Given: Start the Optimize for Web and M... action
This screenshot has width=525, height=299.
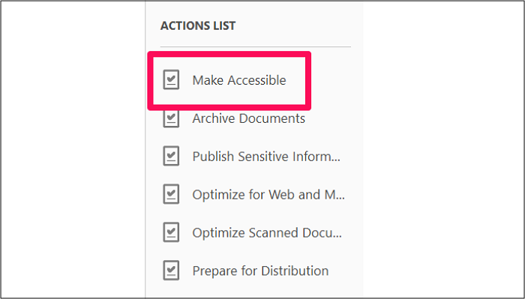Looking at the screenshot, I should coord(268,195).
